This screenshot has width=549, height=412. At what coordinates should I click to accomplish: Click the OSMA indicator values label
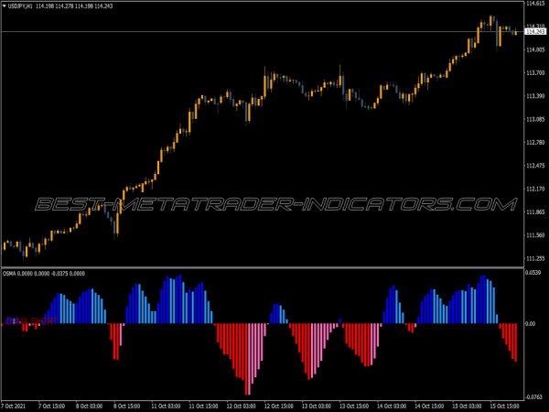click(x=44, y=273)
